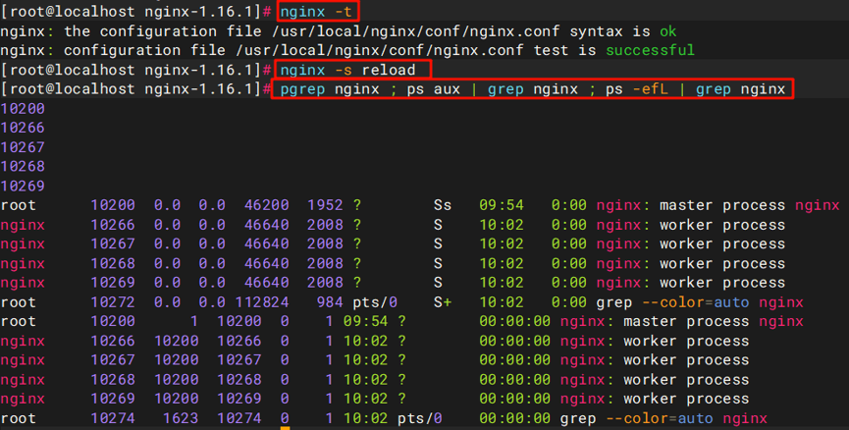Click "pgrep nginx" in the command line
The image size is (849, 430).
(330, 88)
